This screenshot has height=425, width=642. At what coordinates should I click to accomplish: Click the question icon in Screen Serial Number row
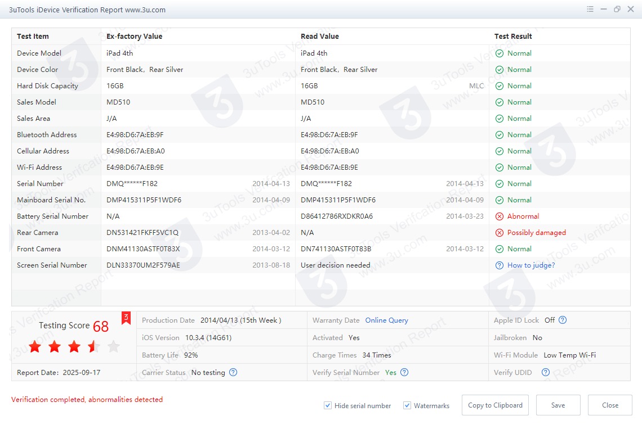point(500,265)
